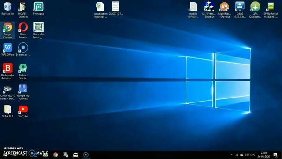Select the Google Chrome desktop icon

tap(7, 30)
